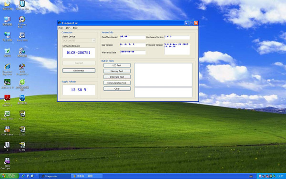
Task: Click the large test results output box
Action: [x=163, y=75]
